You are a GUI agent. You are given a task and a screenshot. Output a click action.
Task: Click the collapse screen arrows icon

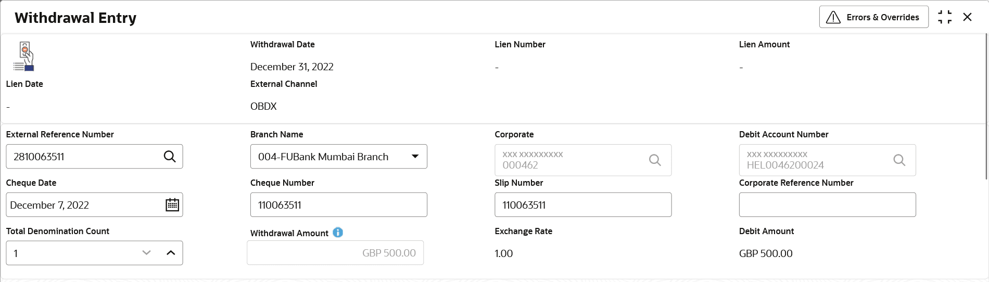coord(945,17)
